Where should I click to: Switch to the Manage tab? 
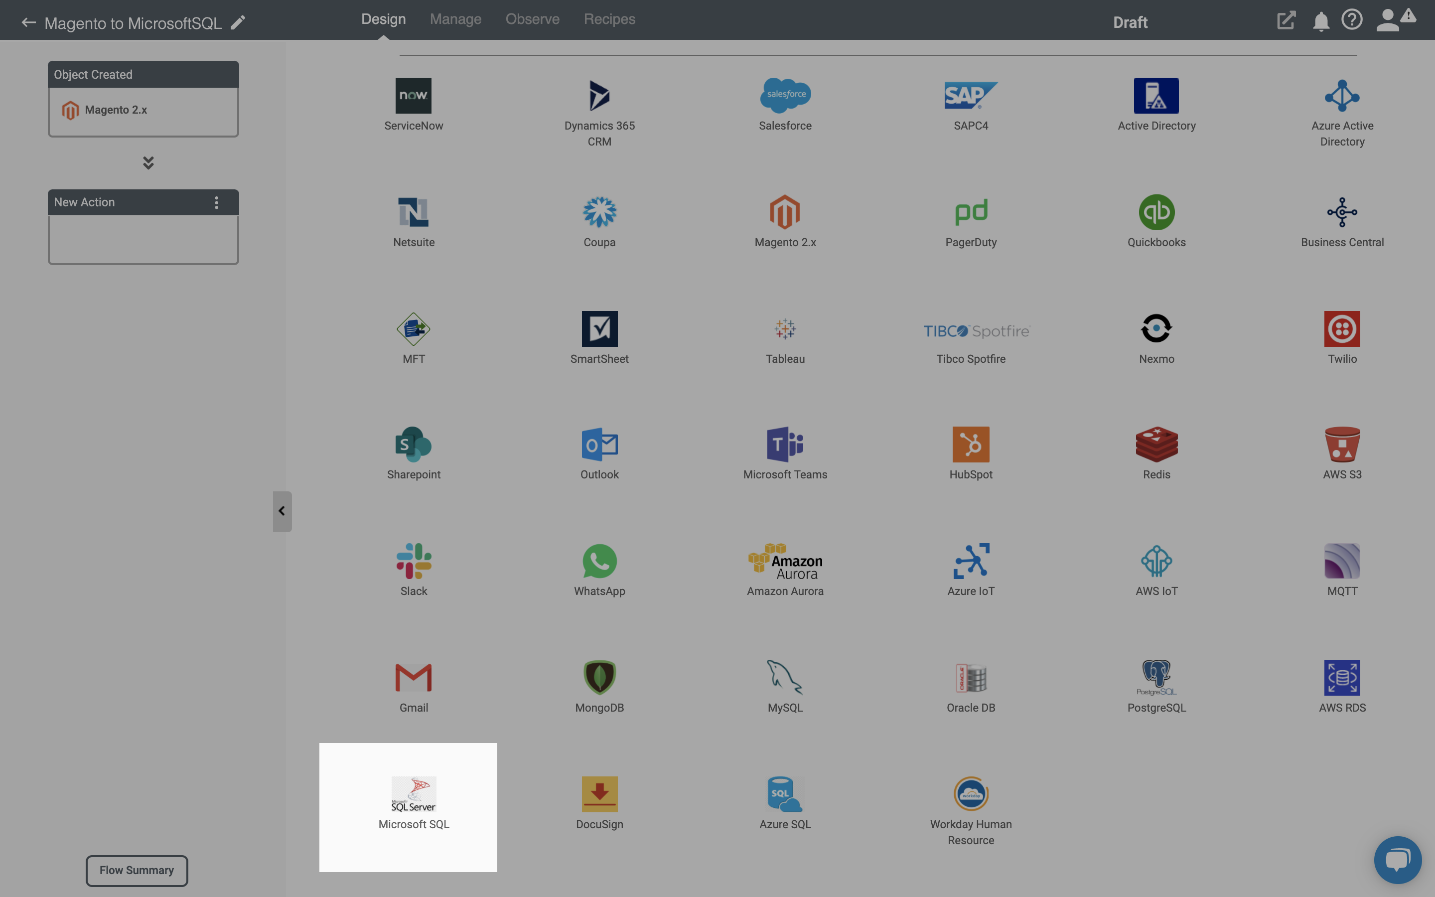coord(455,19)
